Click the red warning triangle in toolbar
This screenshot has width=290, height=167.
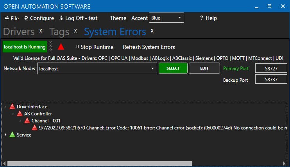coord(61,47)
